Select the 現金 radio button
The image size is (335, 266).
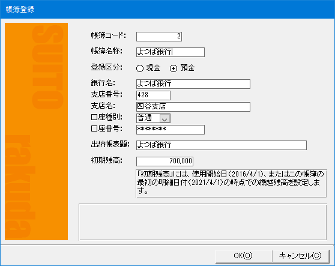(140, 68)
